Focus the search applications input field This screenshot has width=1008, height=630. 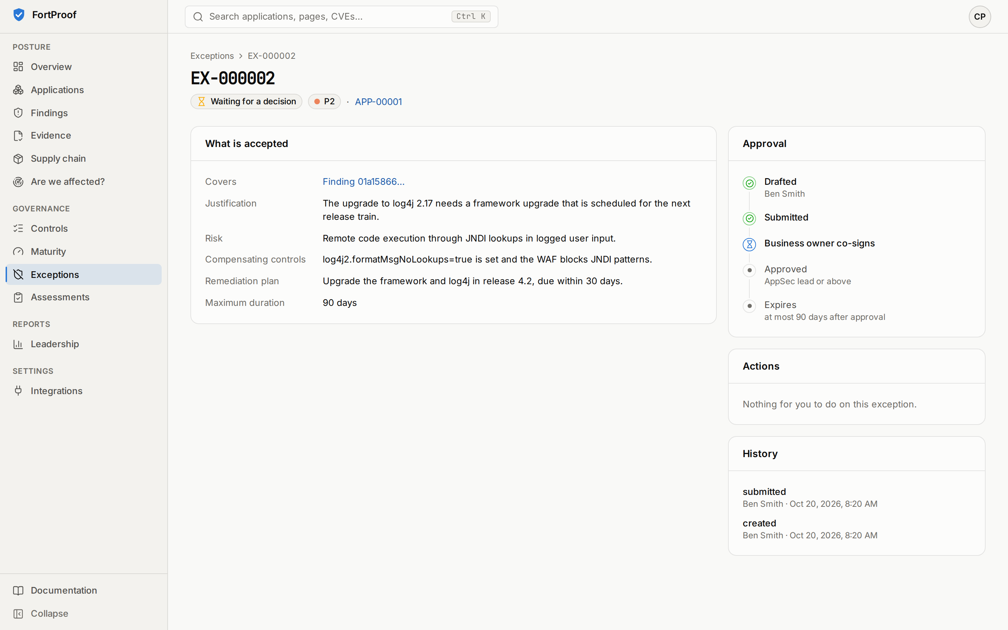click(x=342, y=17)
